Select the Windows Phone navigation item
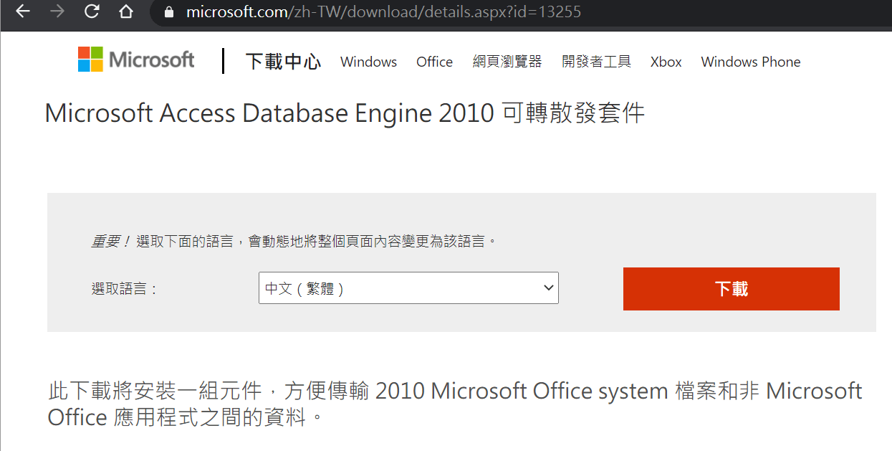The height and width of the screenshot is (451, 892). [750, 62]
